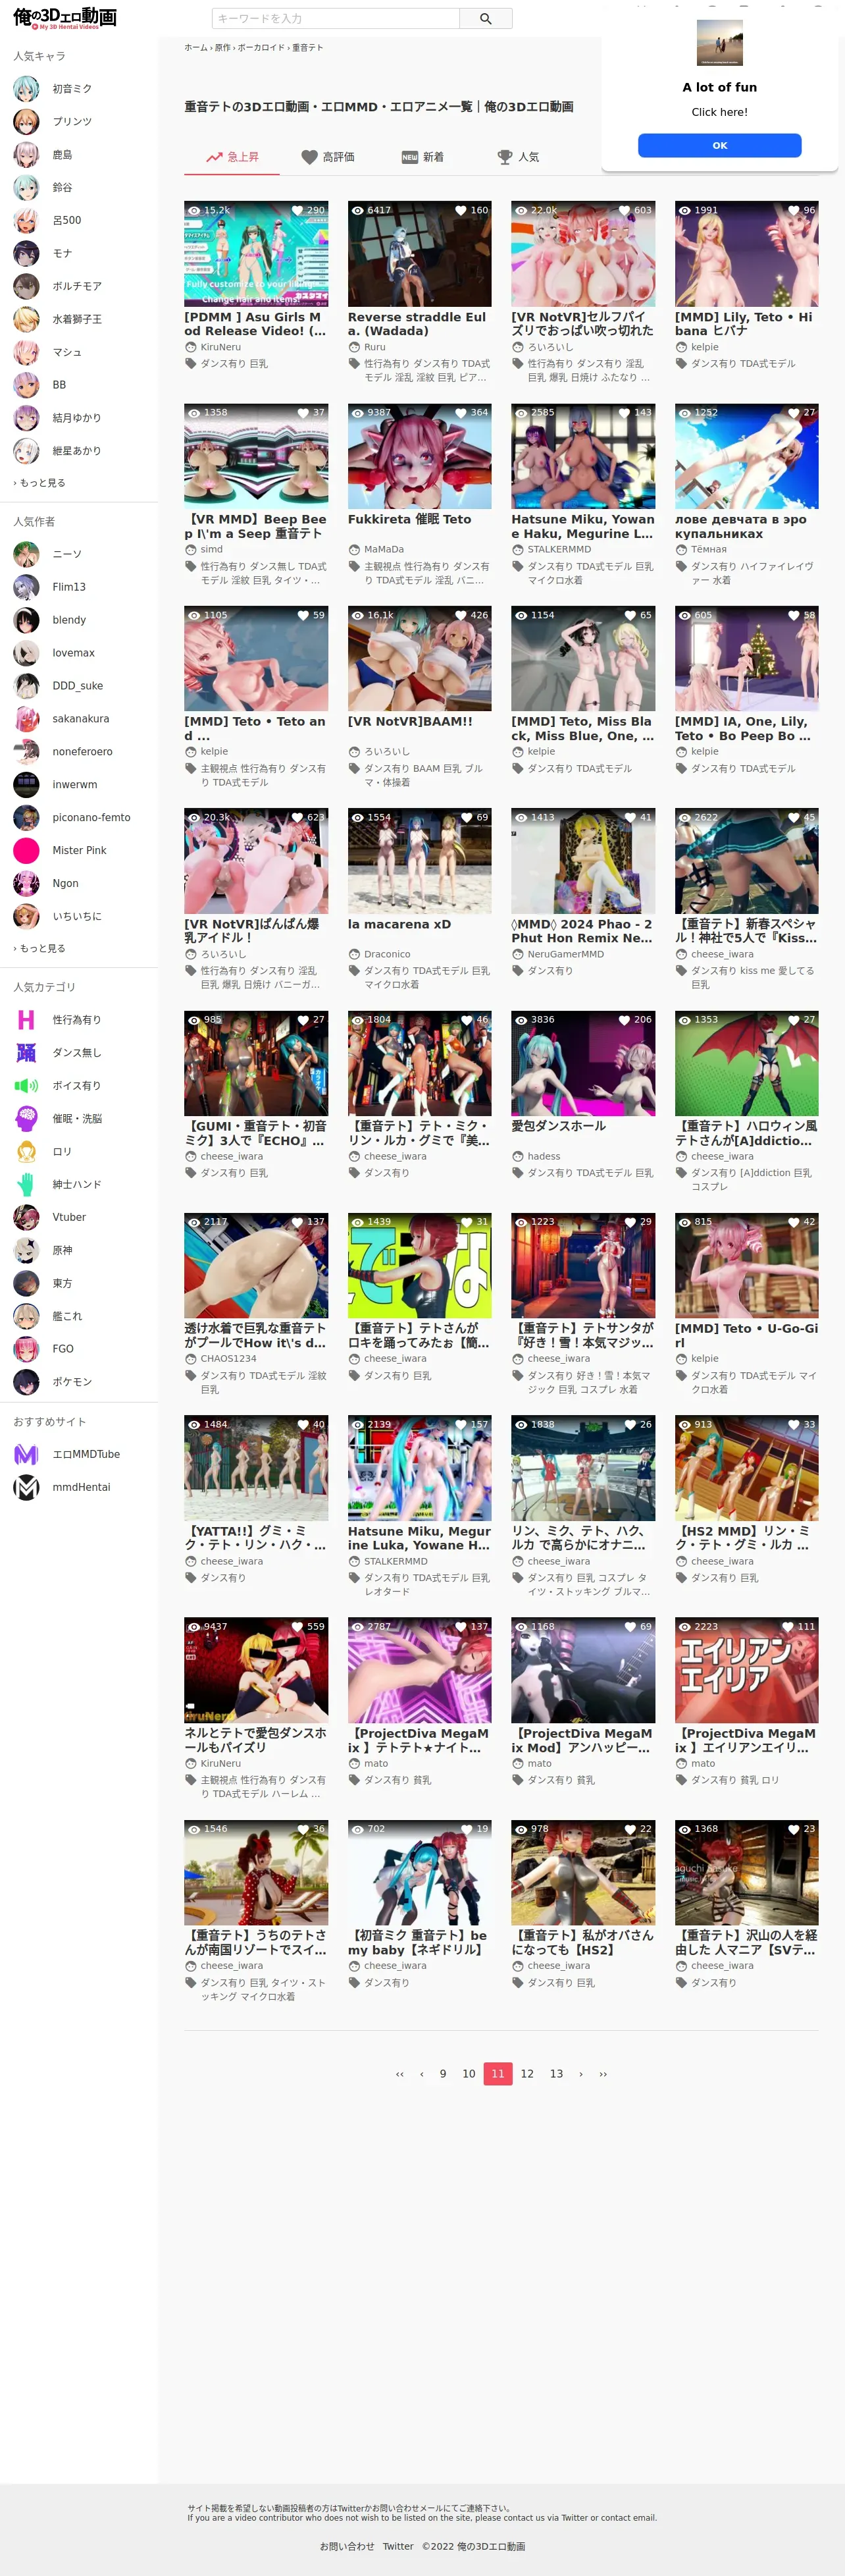Switch to the 急上昇 tab
The height and width of the screenshot is (2576, 845).
point(232,157)
